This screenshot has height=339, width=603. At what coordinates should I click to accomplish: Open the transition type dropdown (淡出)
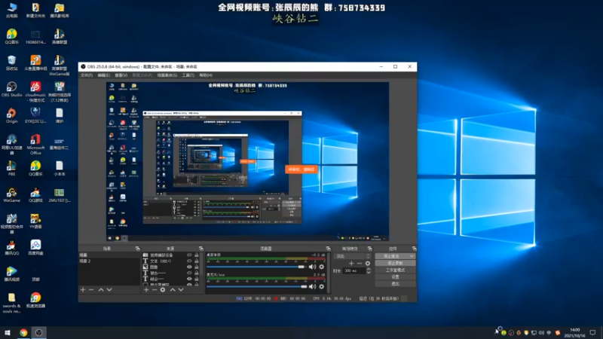[x=353, y=256]
